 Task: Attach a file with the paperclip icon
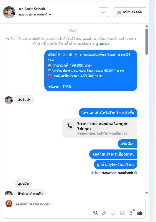point(104,213)
